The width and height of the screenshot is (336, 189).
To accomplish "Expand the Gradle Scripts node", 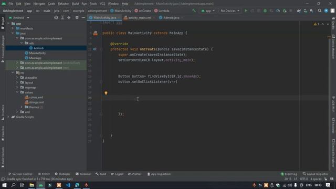I will point(8,117).
